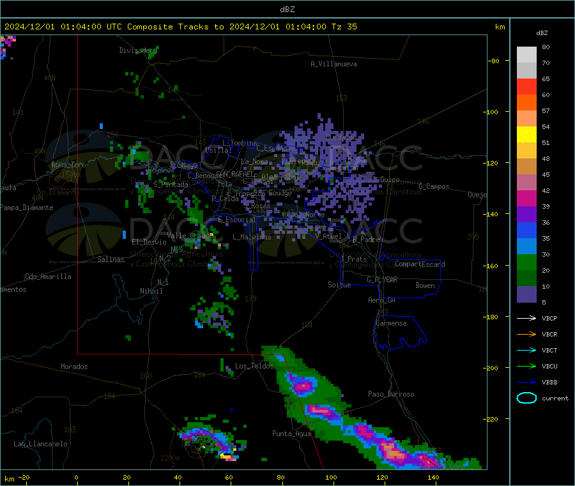Click the Punta_Agua map label
The height and width of the screenshot is (486, 575).
[x=291, y=434]
